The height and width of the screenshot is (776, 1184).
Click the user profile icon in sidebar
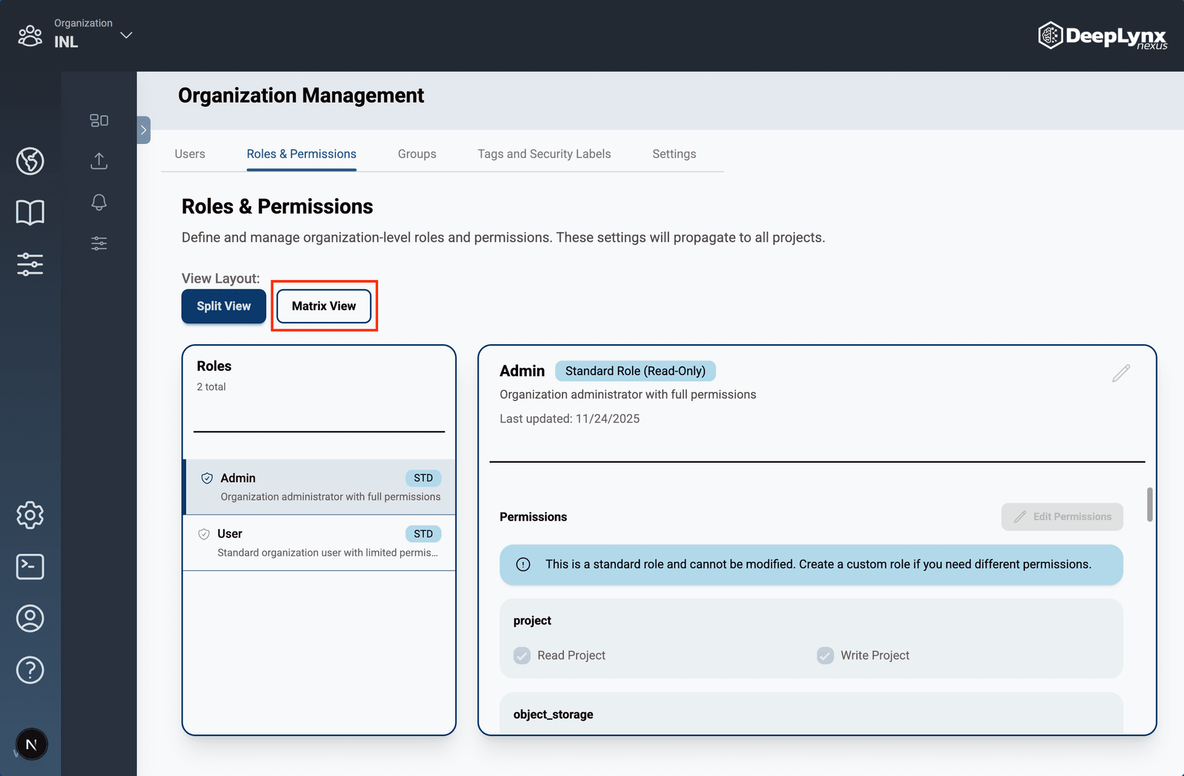coord(30,618)
